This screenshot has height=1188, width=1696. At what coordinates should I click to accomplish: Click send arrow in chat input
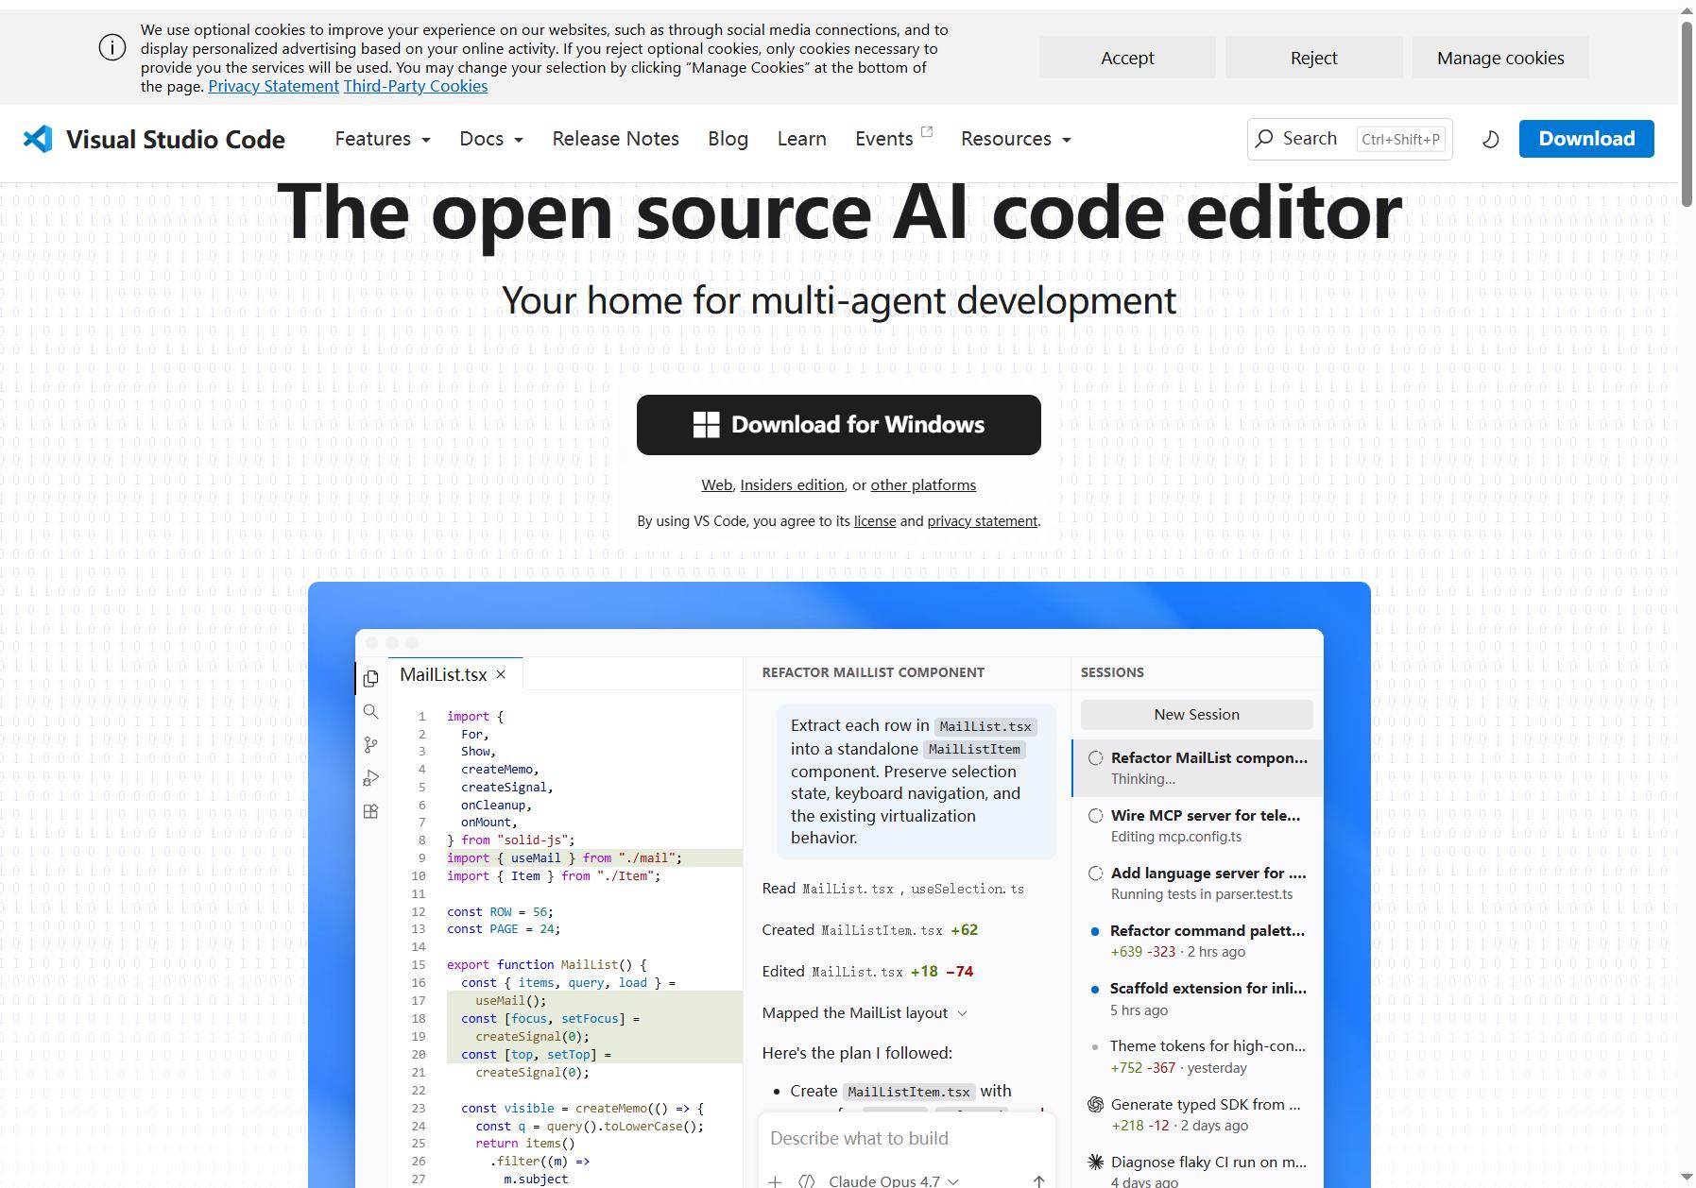point(1038,1181)
